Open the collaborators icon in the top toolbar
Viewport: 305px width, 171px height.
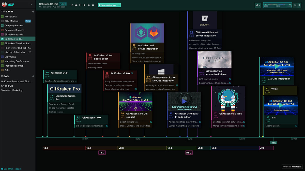76,5
